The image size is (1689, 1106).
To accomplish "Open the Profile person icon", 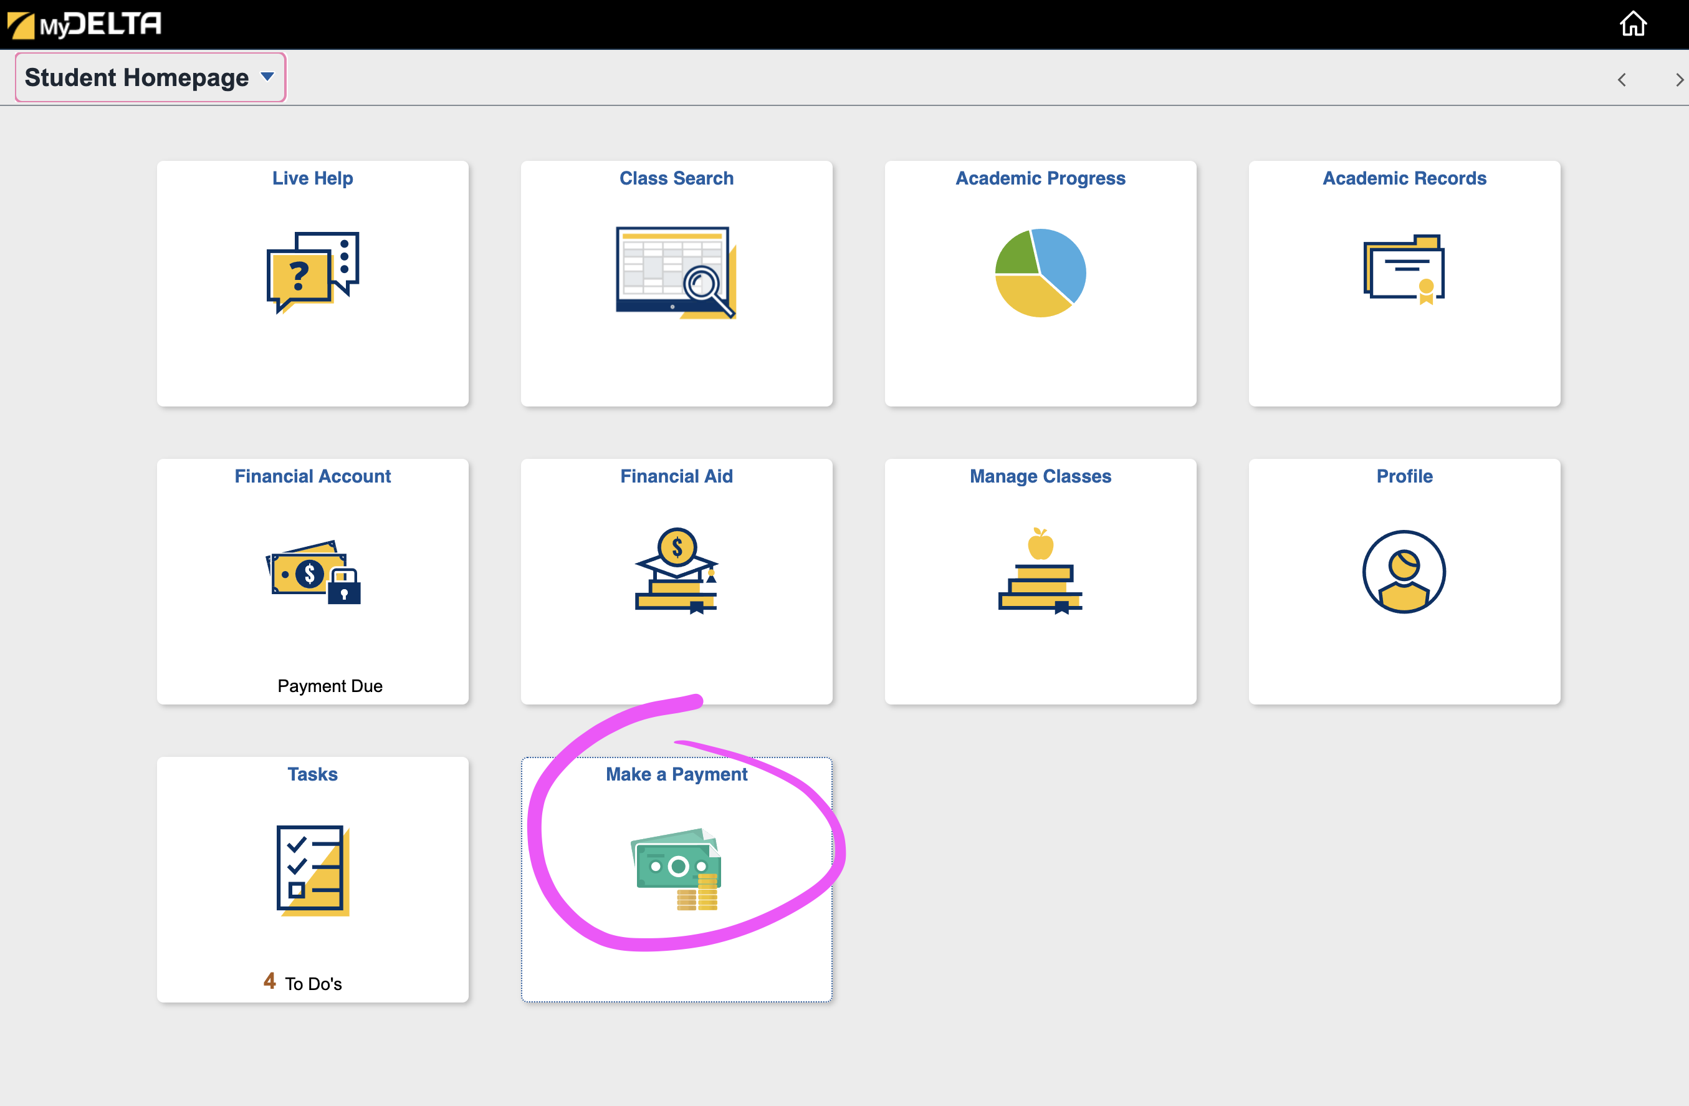I will coord(1403,572).
